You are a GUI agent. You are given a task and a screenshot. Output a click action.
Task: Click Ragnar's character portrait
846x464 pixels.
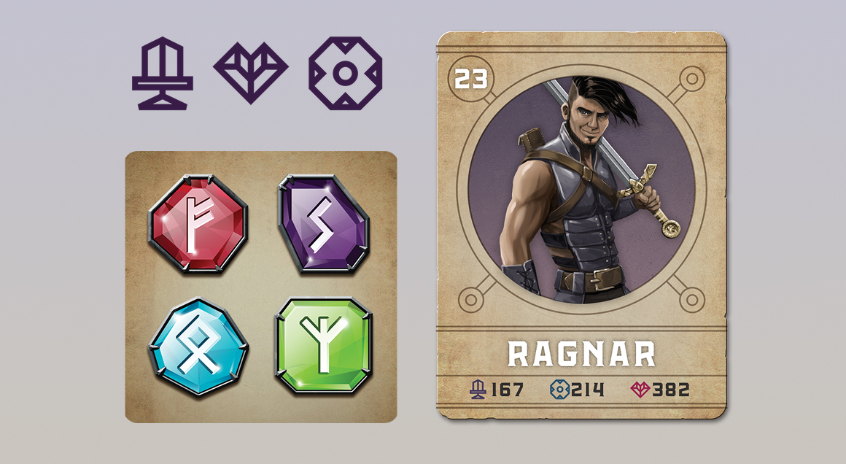(581, 189)
